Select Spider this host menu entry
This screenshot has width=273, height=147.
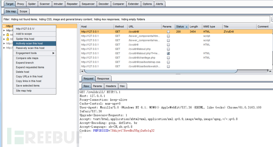coord(34,39)
